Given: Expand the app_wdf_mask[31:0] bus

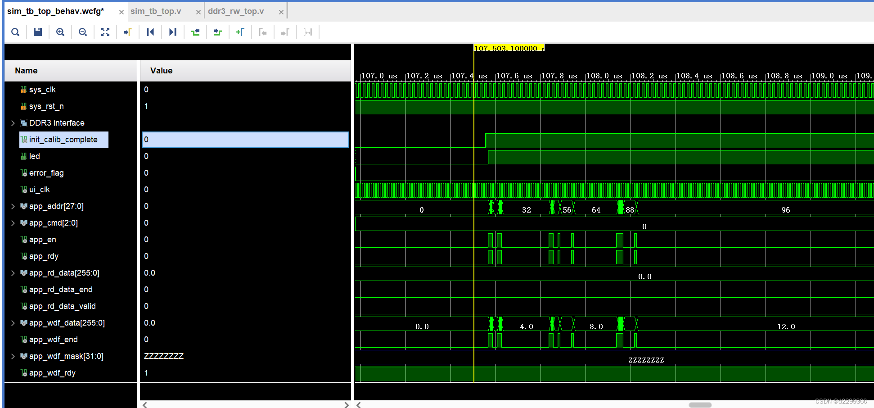Looking at the screenshot, I should [13, 356].
